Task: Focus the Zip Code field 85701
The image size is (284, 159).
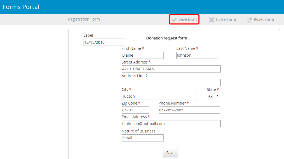Action: point(135,110)
